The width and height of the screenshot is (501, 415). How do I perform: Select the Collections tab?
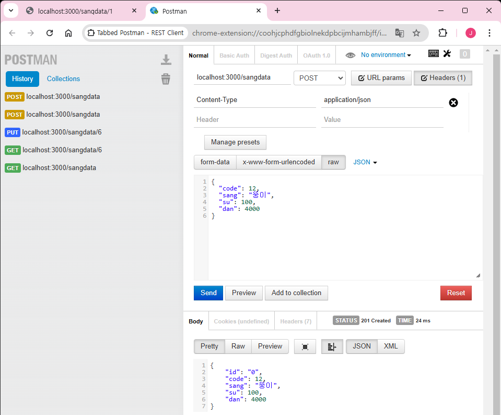click(x=63, y=78)
